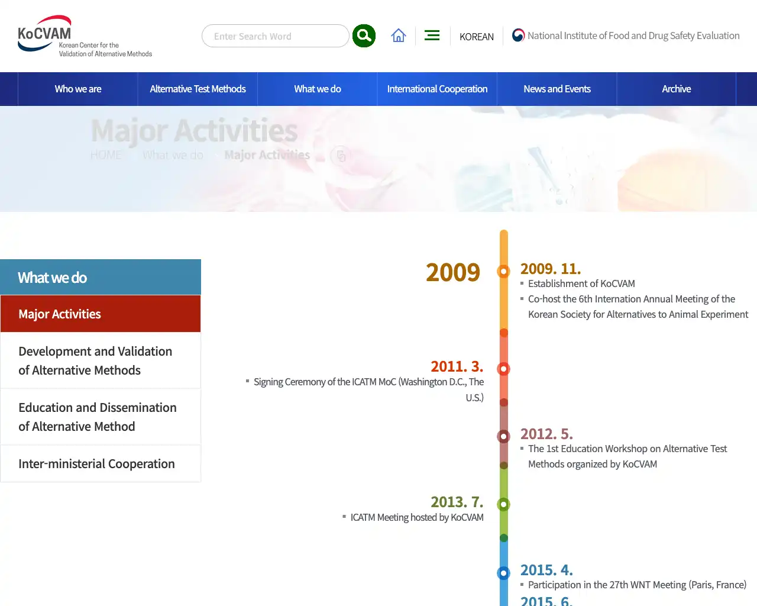Image resolution: width=757 pixels, height=606 pixels.
Task: Open Education and Dissemination of Alternative Method
Action: [x=101, y=417]
